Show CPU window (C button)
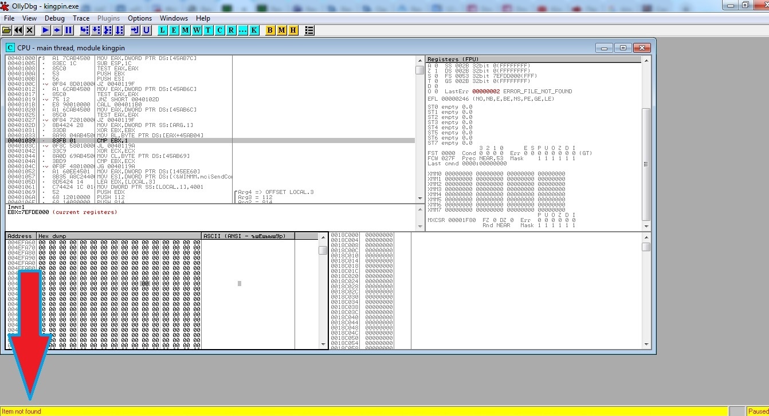The image size is (769, 416). (x=219, y=30)
